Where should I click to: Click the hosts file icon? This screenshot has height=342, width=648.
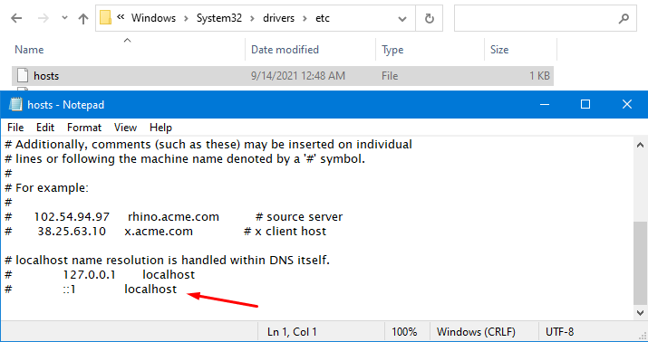pos(23,75)
